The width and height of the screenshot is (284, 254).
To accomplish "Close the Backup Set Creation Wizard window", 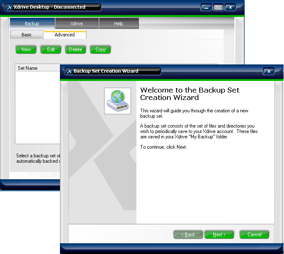I will point(269,71).
